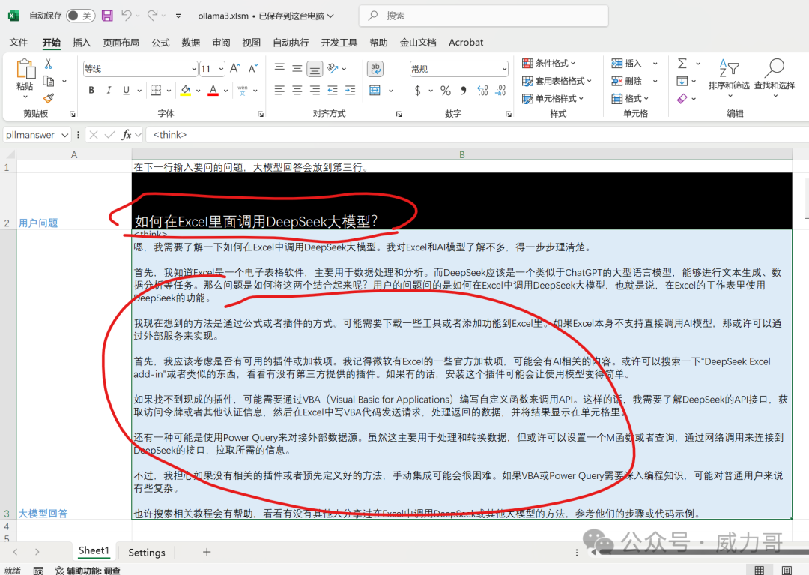The height and width of the screenshot is (575, 809).
Task: Click the percent style icon
Action: click(x=445, y=91)
